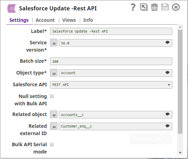Toggle expression button for Object type

(54, 73)
